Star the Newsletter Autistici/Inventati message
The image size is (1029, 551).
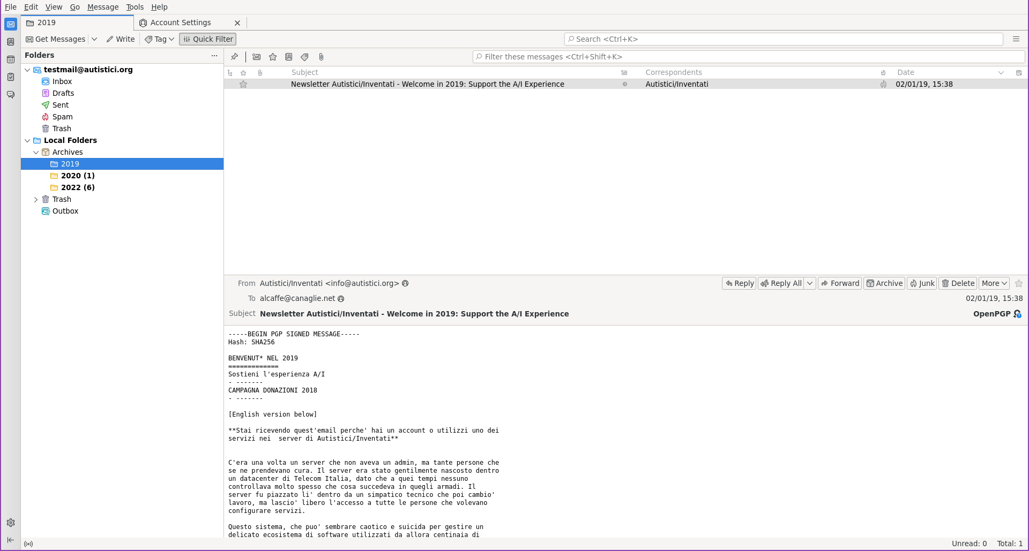pos(243,84)
